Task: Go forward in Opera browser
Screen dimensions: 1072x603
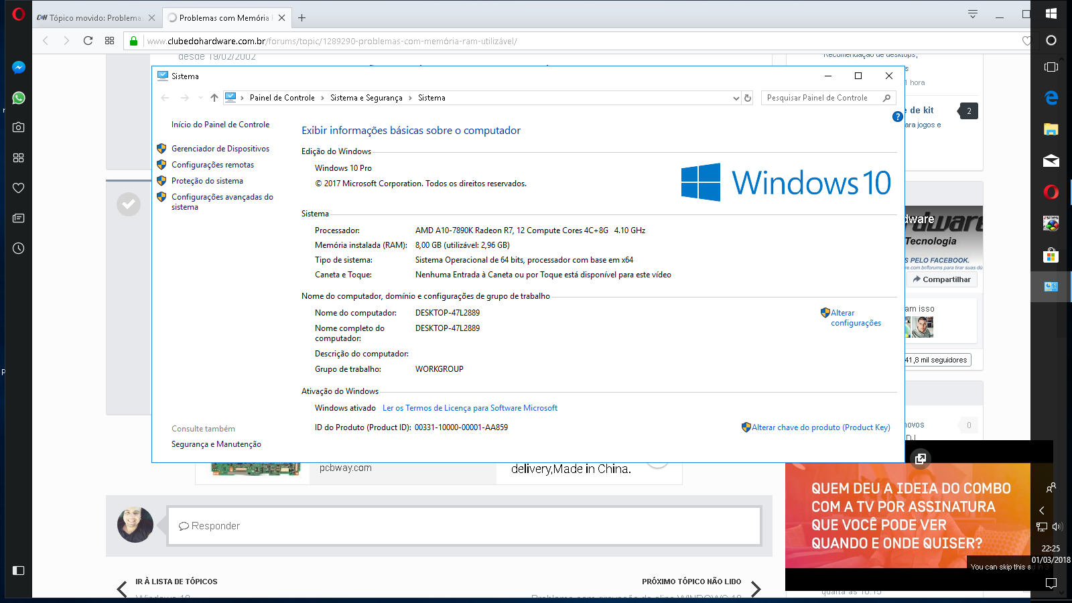Action: click(x=66, y=41)
